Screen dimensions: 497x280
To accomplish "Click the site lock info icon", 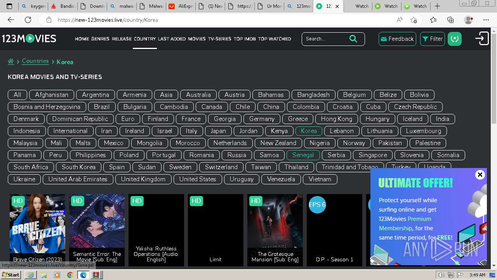I will (49, 20).
